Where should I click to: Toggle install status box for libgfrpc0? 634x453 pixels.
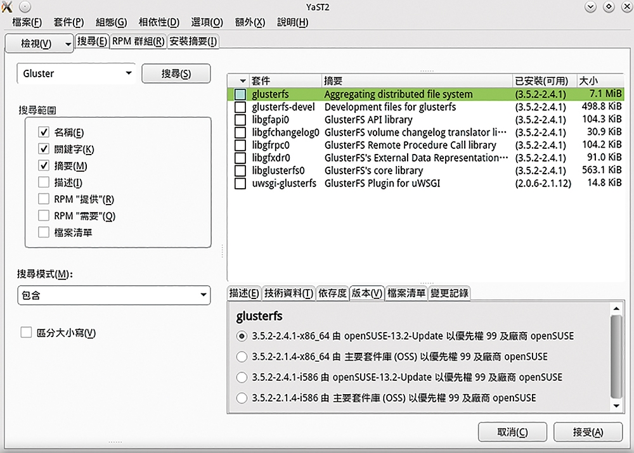[240, 145]
